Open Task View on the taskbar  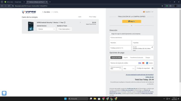91,99
